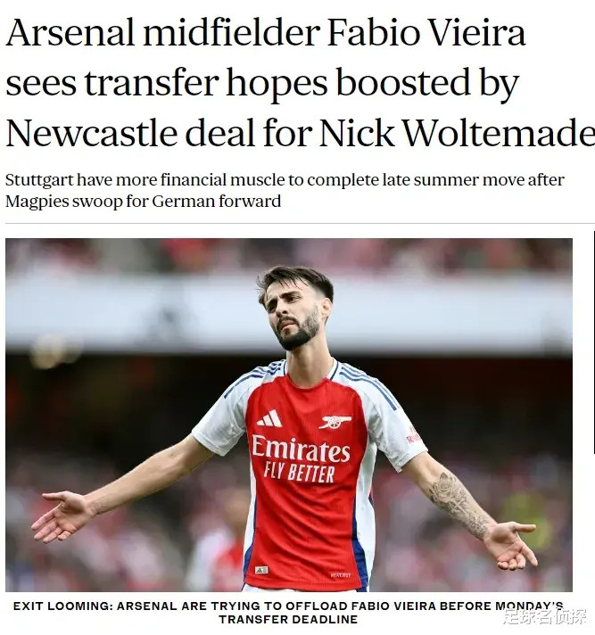
Task: Click 'sees transfer hopes boosted by' line
Action: click(x=262, y=84)
